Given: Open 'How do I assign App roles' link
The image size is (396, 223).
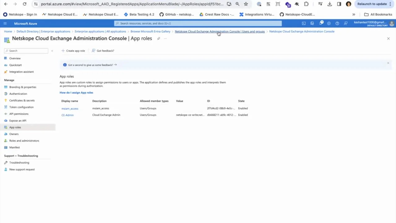Looking at the screenshot, I should tap(76, 93).
